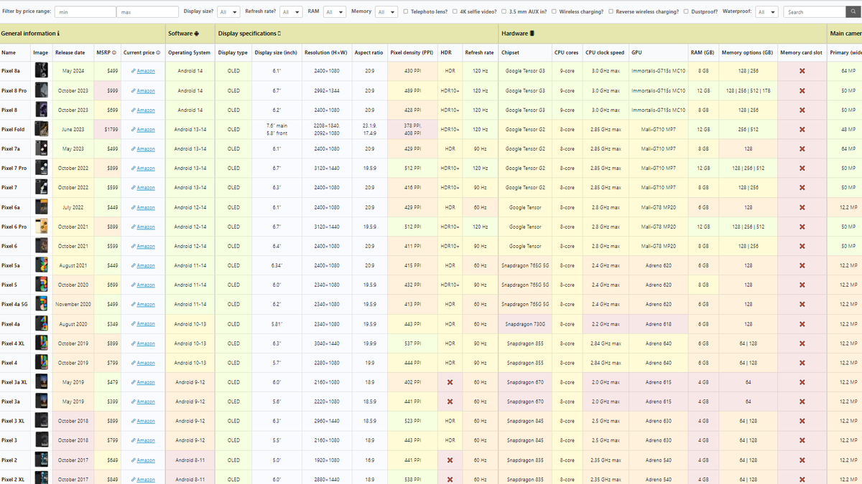Click the 128 | 256 | 512 | 1TB cell
Image resolution: width=862 pixels, height=484 pixels.
(747, 90)
